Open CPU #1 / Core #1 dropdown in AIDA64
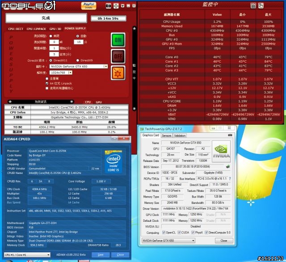This screenshot has width=286, height=262. click(27, 255)
